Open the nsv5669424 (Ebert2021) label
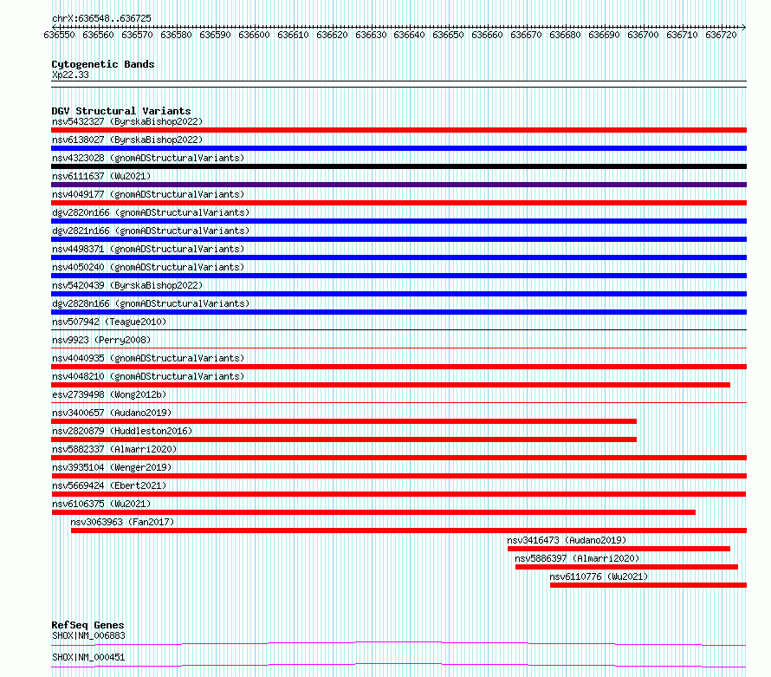The image size is (771, 677). 109,485
